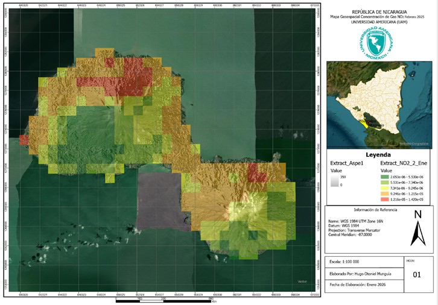Click the orange legend swatch 9.246e-06

(385, 194)
